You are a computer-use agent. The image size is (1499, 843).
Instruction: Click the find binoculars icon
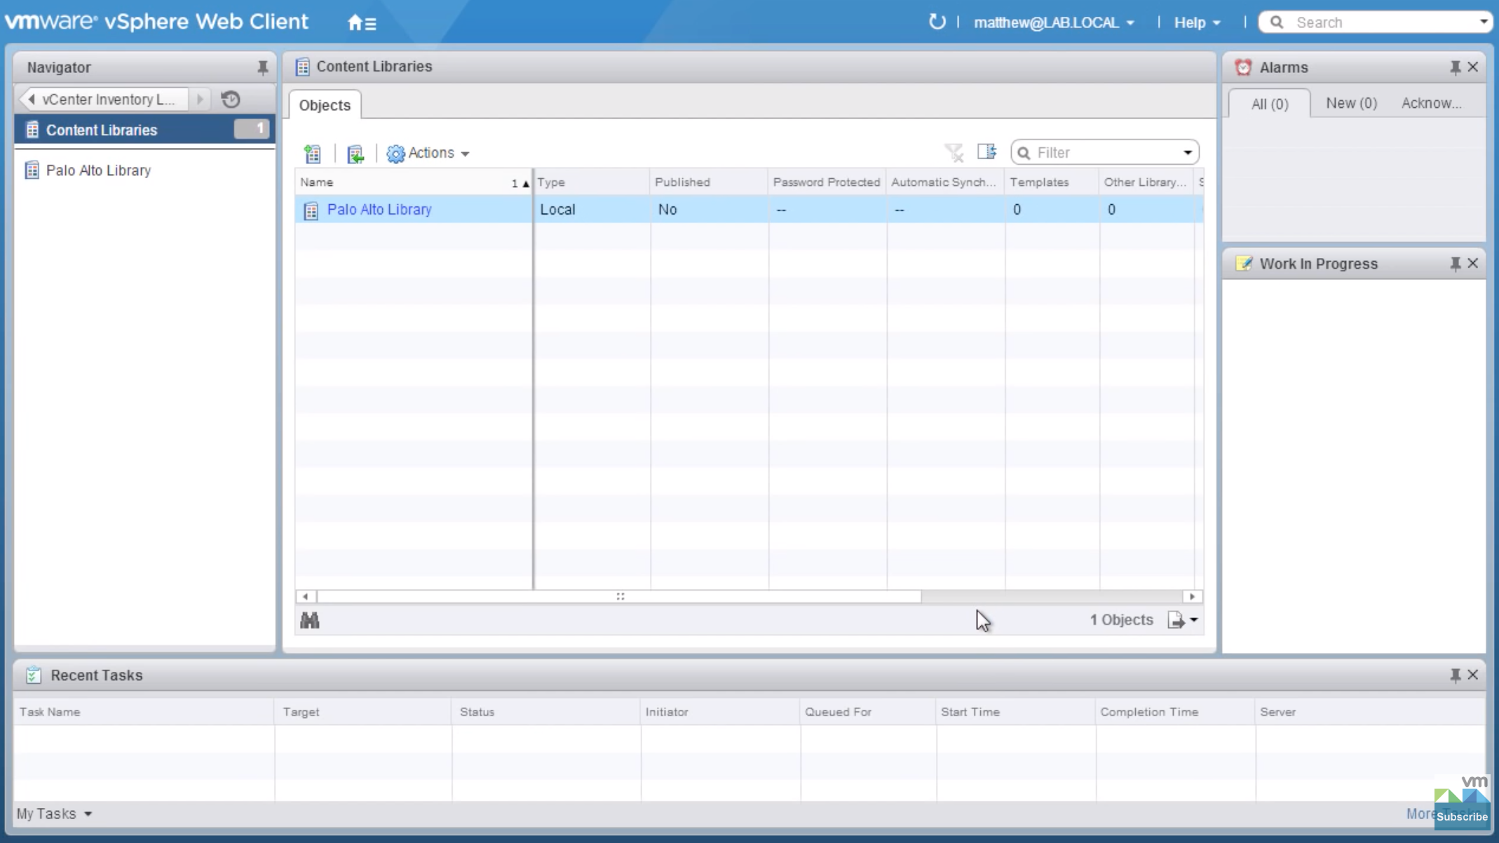(x=310, y=620)
